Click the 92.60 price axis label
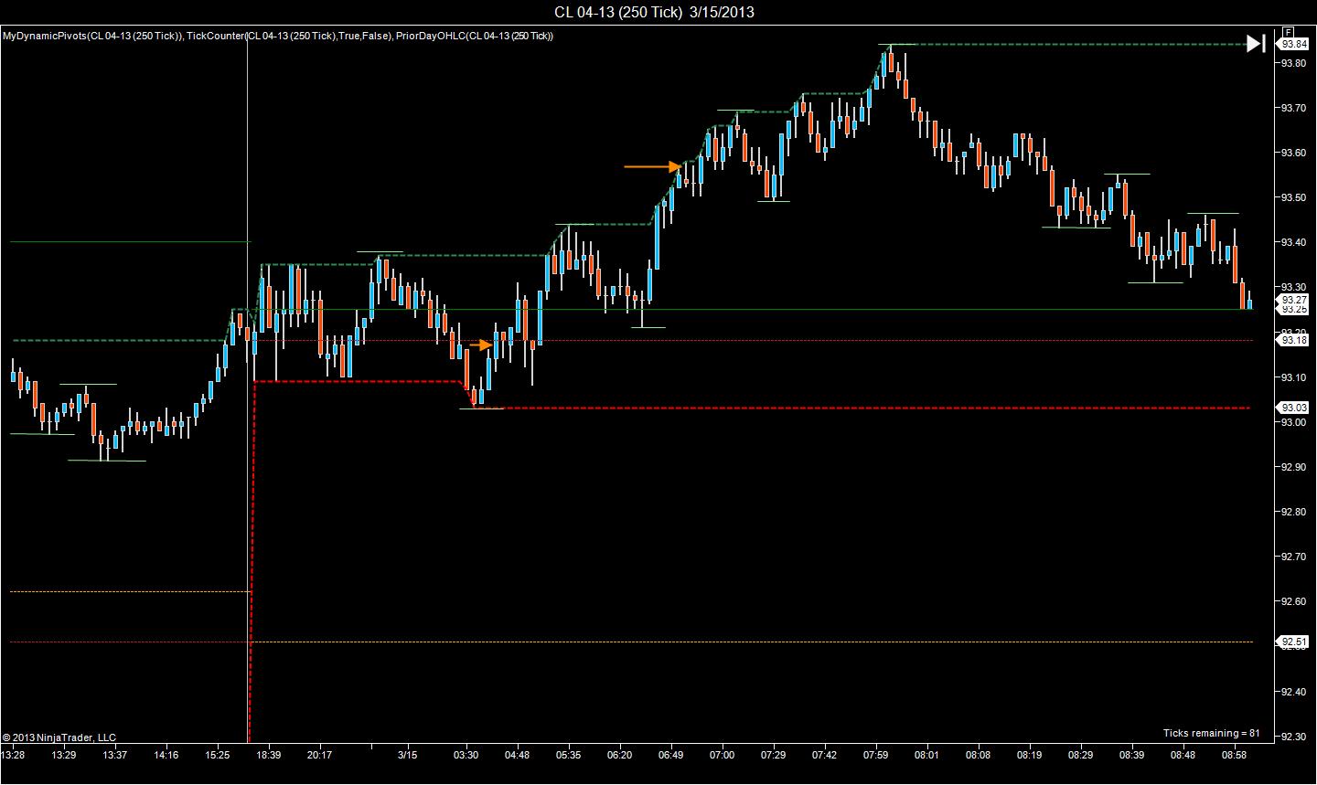Viewport: 1317px width, 785px height. coord(1294,601)
